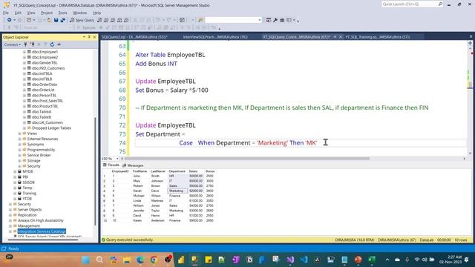Screen dimensions: 475x267
Task: Expand the Training database node
Action: click(15, 193)
